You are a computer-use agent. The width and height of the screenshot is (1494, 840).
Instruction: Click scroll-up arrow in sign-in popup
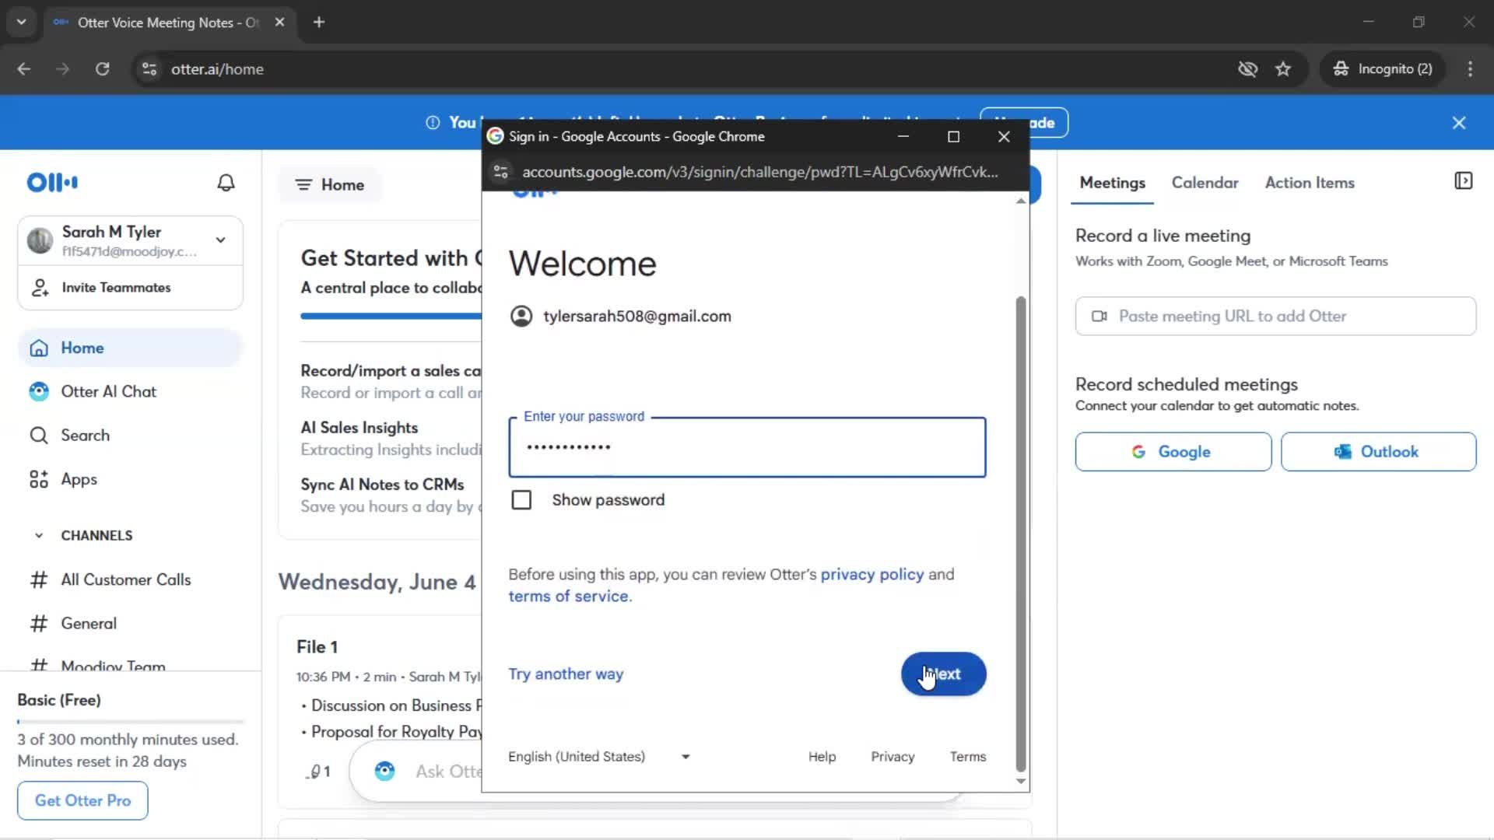point(1021,201)
